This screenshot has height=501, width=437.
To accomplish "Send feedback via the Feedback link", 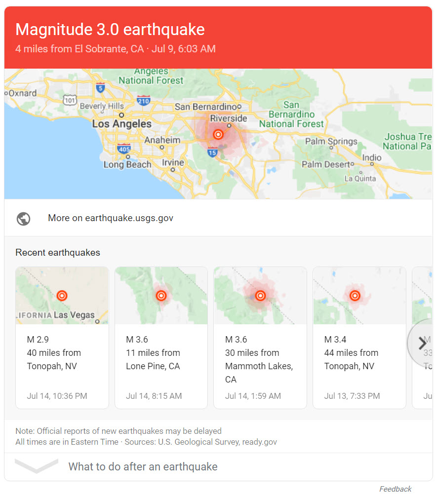I will 395,489.
